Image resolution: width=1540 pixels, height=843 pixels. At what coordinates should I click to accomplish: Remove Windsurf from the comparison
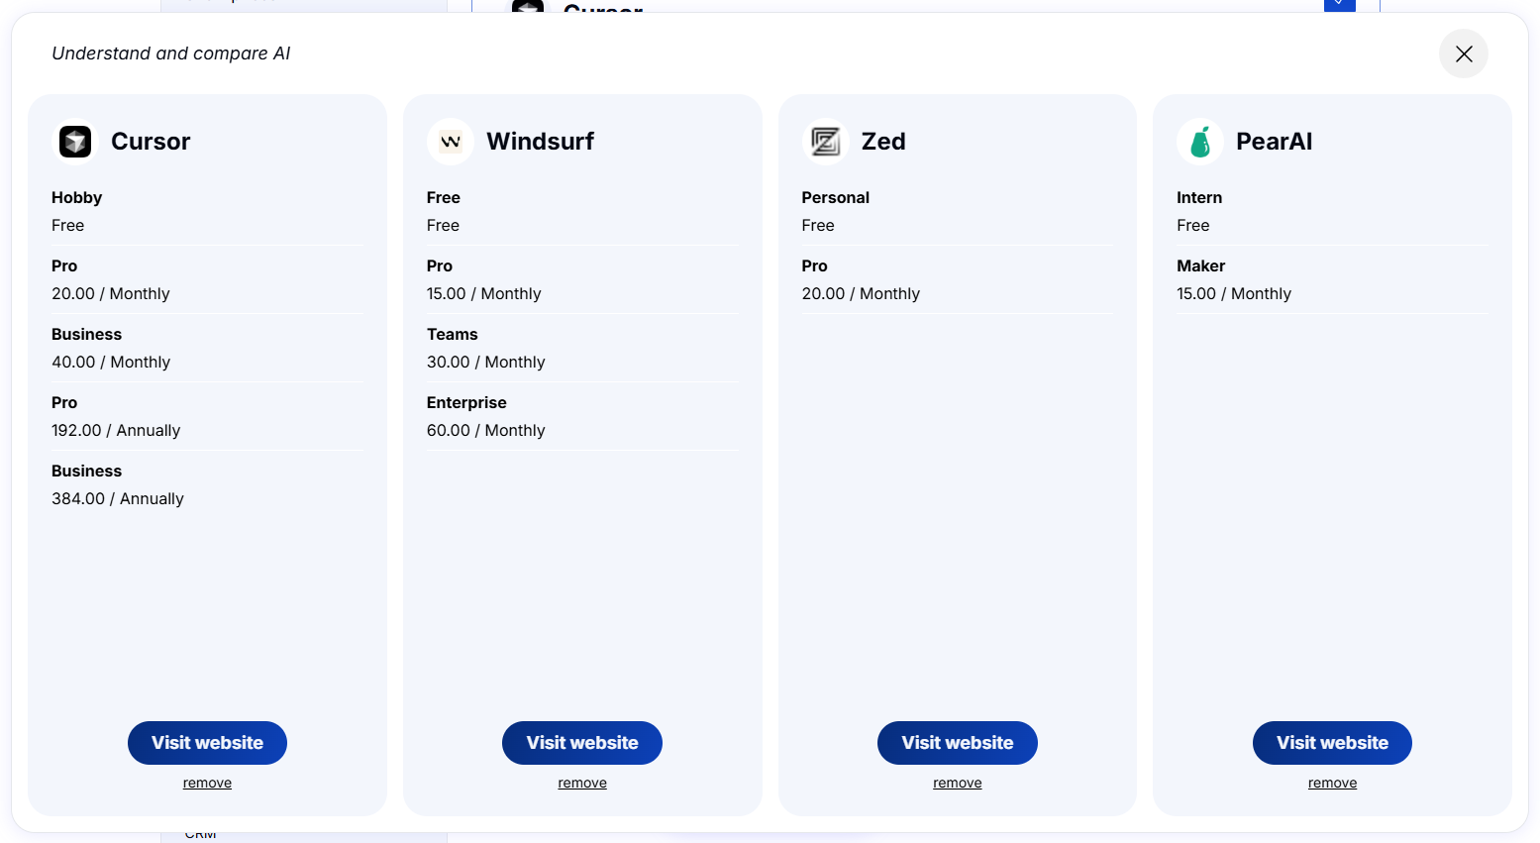click(x=581, y=782)
